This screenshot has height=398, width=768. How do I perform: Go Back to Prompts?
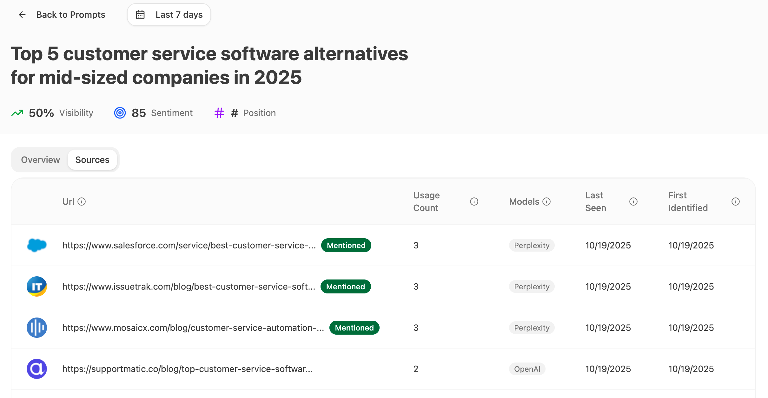pyautogui.click(x=70, y=15)
